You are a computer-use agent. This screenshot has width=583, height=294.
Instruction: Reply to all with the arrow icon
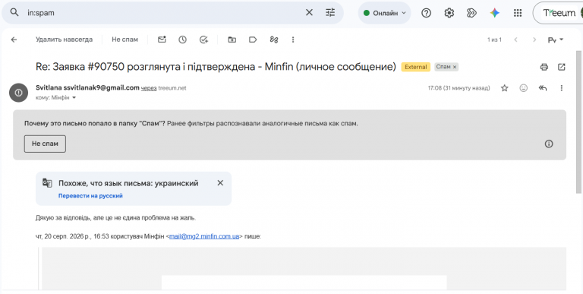click(543, 88)
